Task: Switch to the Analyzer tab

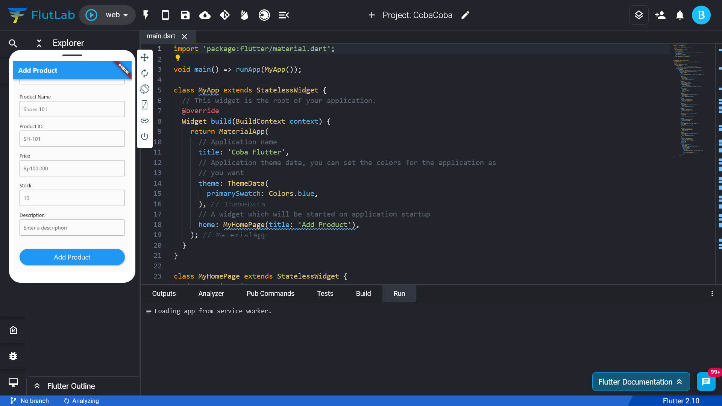Action: 211,294
